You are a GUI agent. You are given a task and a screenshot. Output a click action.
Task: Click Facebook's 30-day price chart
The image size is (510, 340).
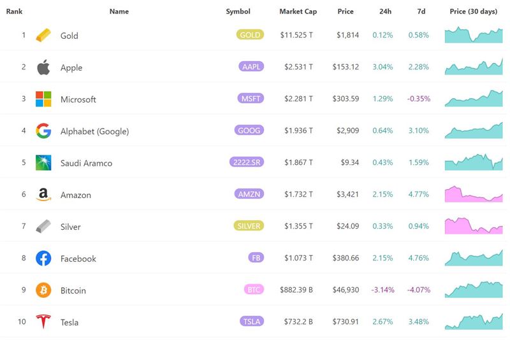click(x=474, y=257)
